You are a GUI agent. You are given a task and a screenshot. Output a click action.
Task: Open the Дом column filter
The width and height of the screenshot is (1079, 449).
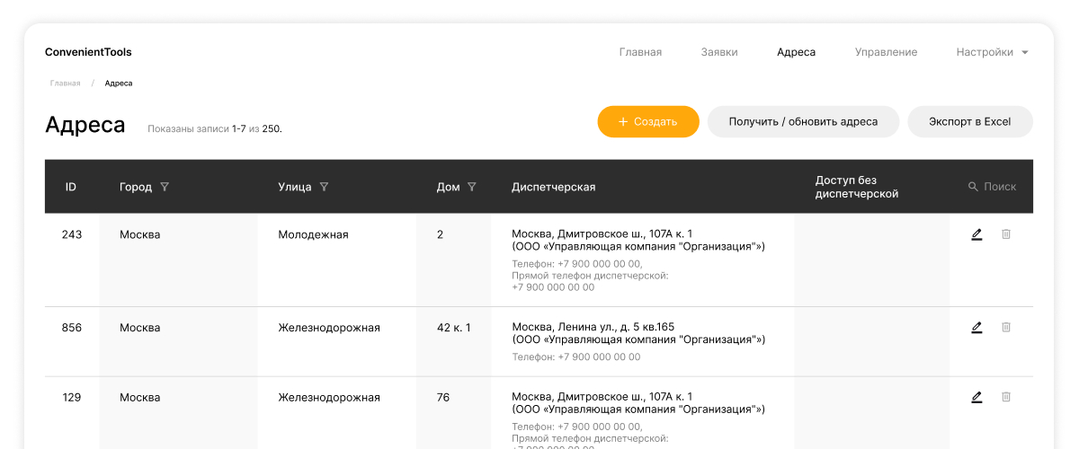point(472,187)
